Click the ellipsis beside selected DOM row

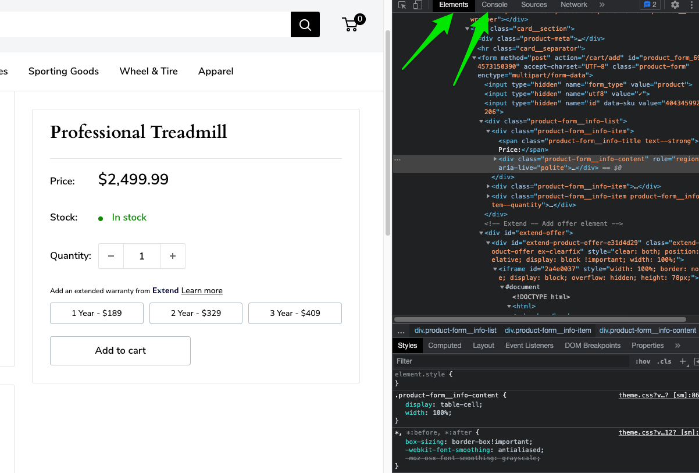coord(397,159)
